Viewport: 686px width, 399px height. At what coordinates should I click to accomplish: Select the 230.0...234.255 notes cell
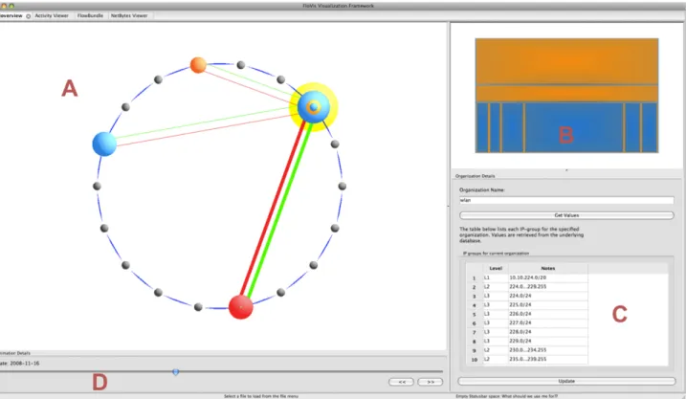[548, 350]
